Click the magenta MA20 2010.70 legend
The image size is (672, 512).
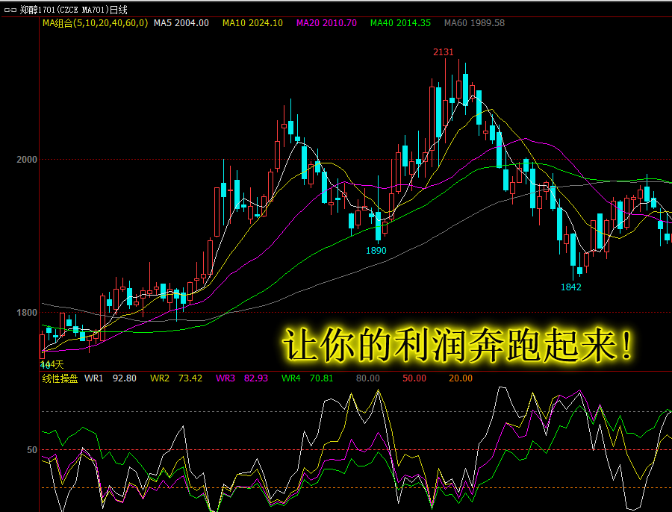326,23
